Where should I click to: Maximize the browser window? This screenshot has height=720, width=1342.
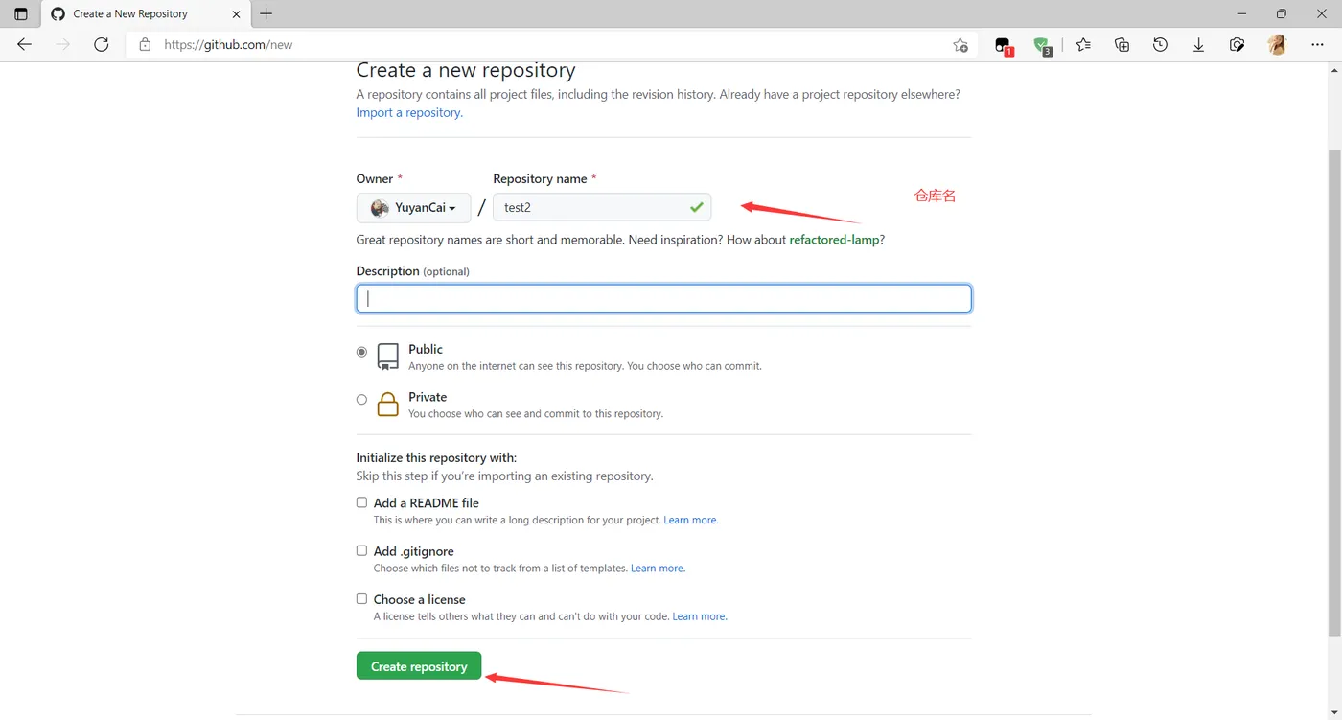1282,13
